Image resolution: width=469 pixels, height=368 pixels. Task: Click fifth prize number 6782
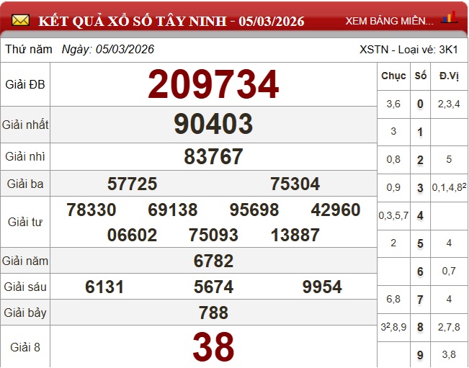[x=213, y=261]
